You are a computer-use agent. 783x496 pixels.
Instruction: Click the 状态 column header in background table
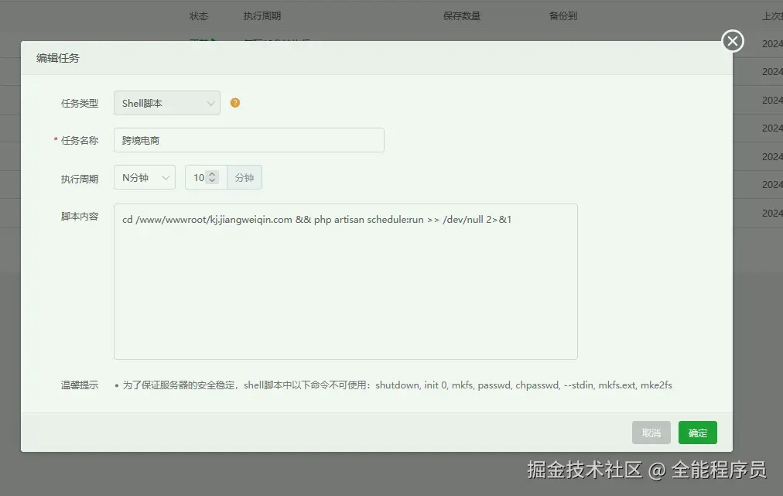(199, 16)
